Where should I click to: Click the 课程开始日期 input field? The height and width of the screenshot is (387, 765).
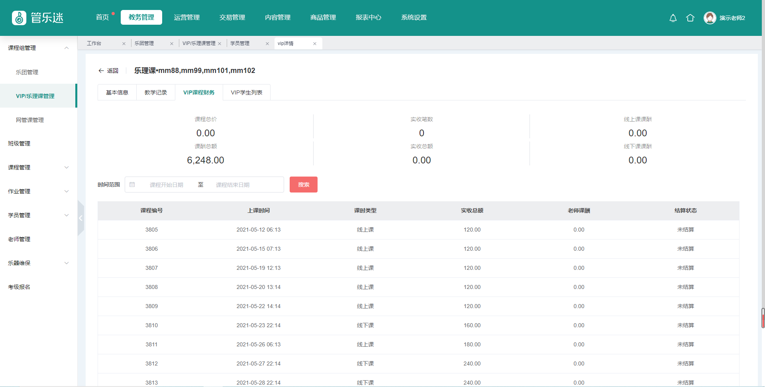coord(167,185)
